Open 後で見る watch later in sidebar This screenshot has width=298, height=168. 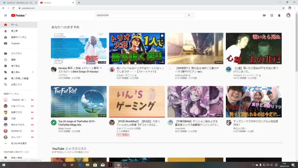click(x=19, y=66)
